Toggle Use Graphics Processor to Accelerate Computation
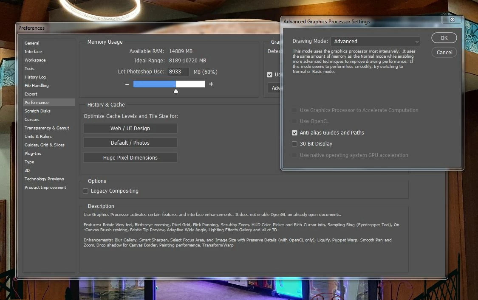The width and height of the screenshot is (478, 300). coord(294,110)
